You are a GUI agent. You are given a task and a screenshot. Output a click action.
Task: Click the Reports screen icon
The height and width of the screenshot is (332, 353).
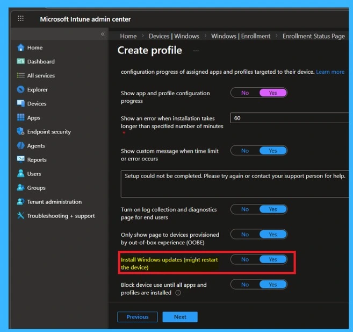click(x=21, y=159)
